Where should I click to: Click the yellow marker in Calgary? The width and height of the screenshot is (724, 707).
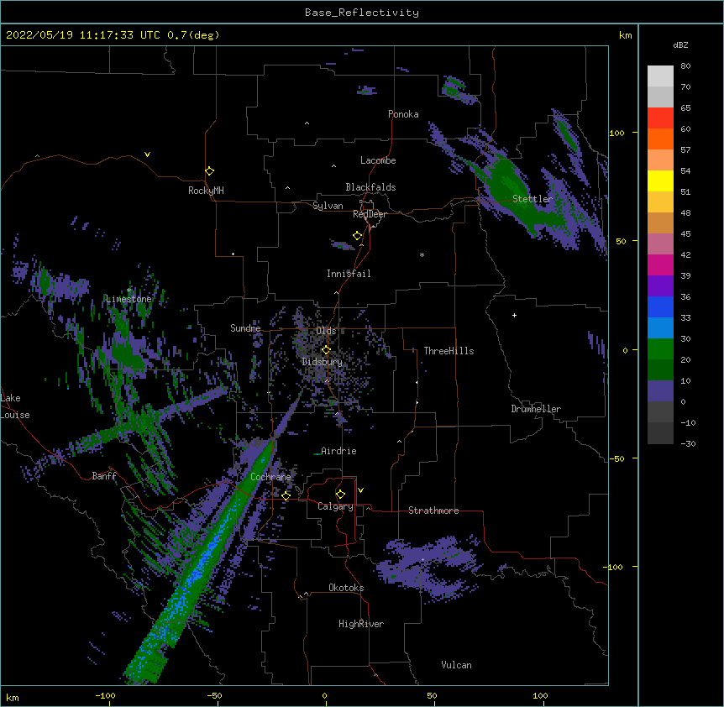pyautogui.click(x=340, y=495)
